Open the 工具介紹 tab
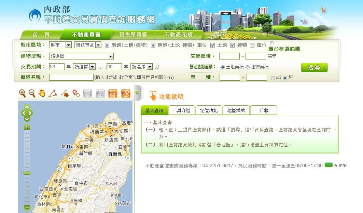This screenshot has height=213, width=363. 181,110
